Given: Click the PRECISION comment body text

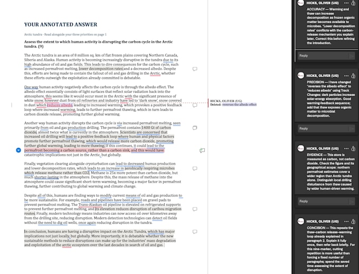Looking at the screenshot, I should pyautogui.click(x=331, y=99).
